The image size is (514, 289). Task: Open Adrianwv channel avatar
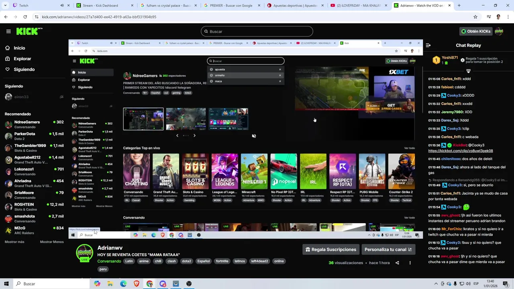click(x=84, y=253)
